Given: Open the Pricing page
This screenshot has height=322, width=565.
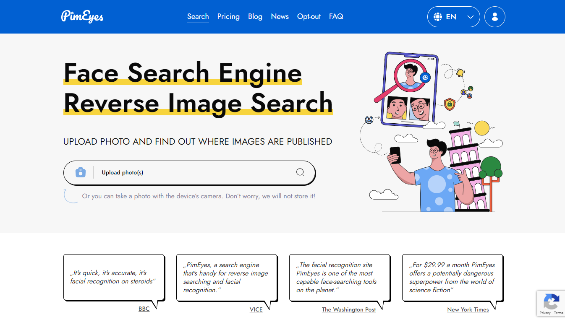Looking at the screenshot, I should tap(228, 16).
